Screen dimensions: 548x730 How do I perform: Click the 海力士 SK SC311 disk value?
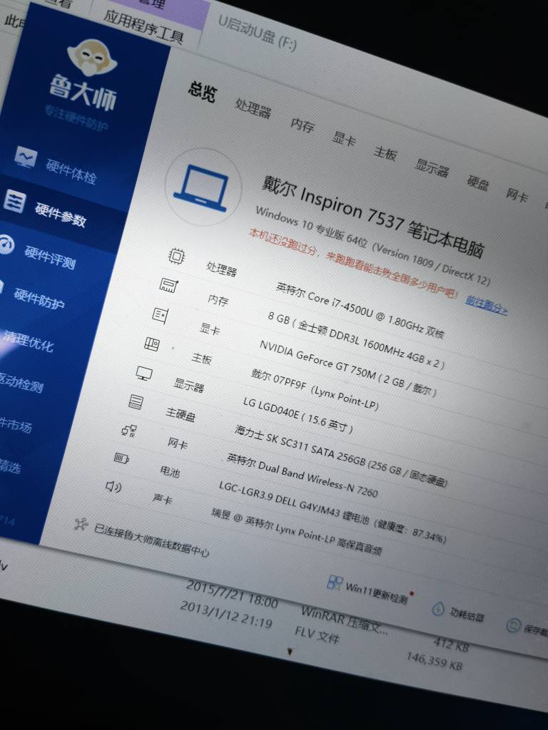(x=341, y=456)
